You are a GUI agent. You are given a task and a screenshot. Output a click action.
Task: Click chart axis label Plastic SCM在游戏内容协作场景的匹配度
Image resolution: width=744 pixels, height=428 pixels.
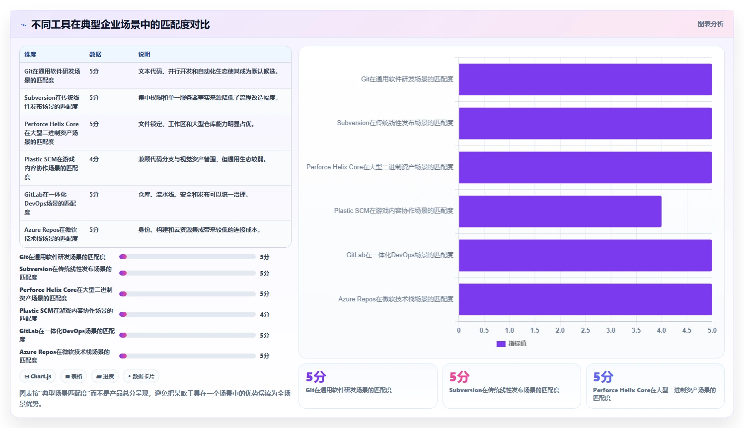[393, 211]
